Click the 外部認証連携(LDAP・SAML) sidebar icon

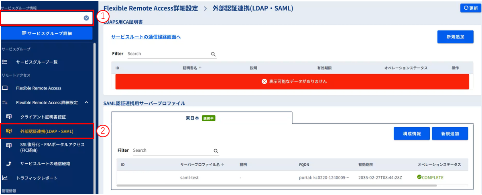(9, 131)
